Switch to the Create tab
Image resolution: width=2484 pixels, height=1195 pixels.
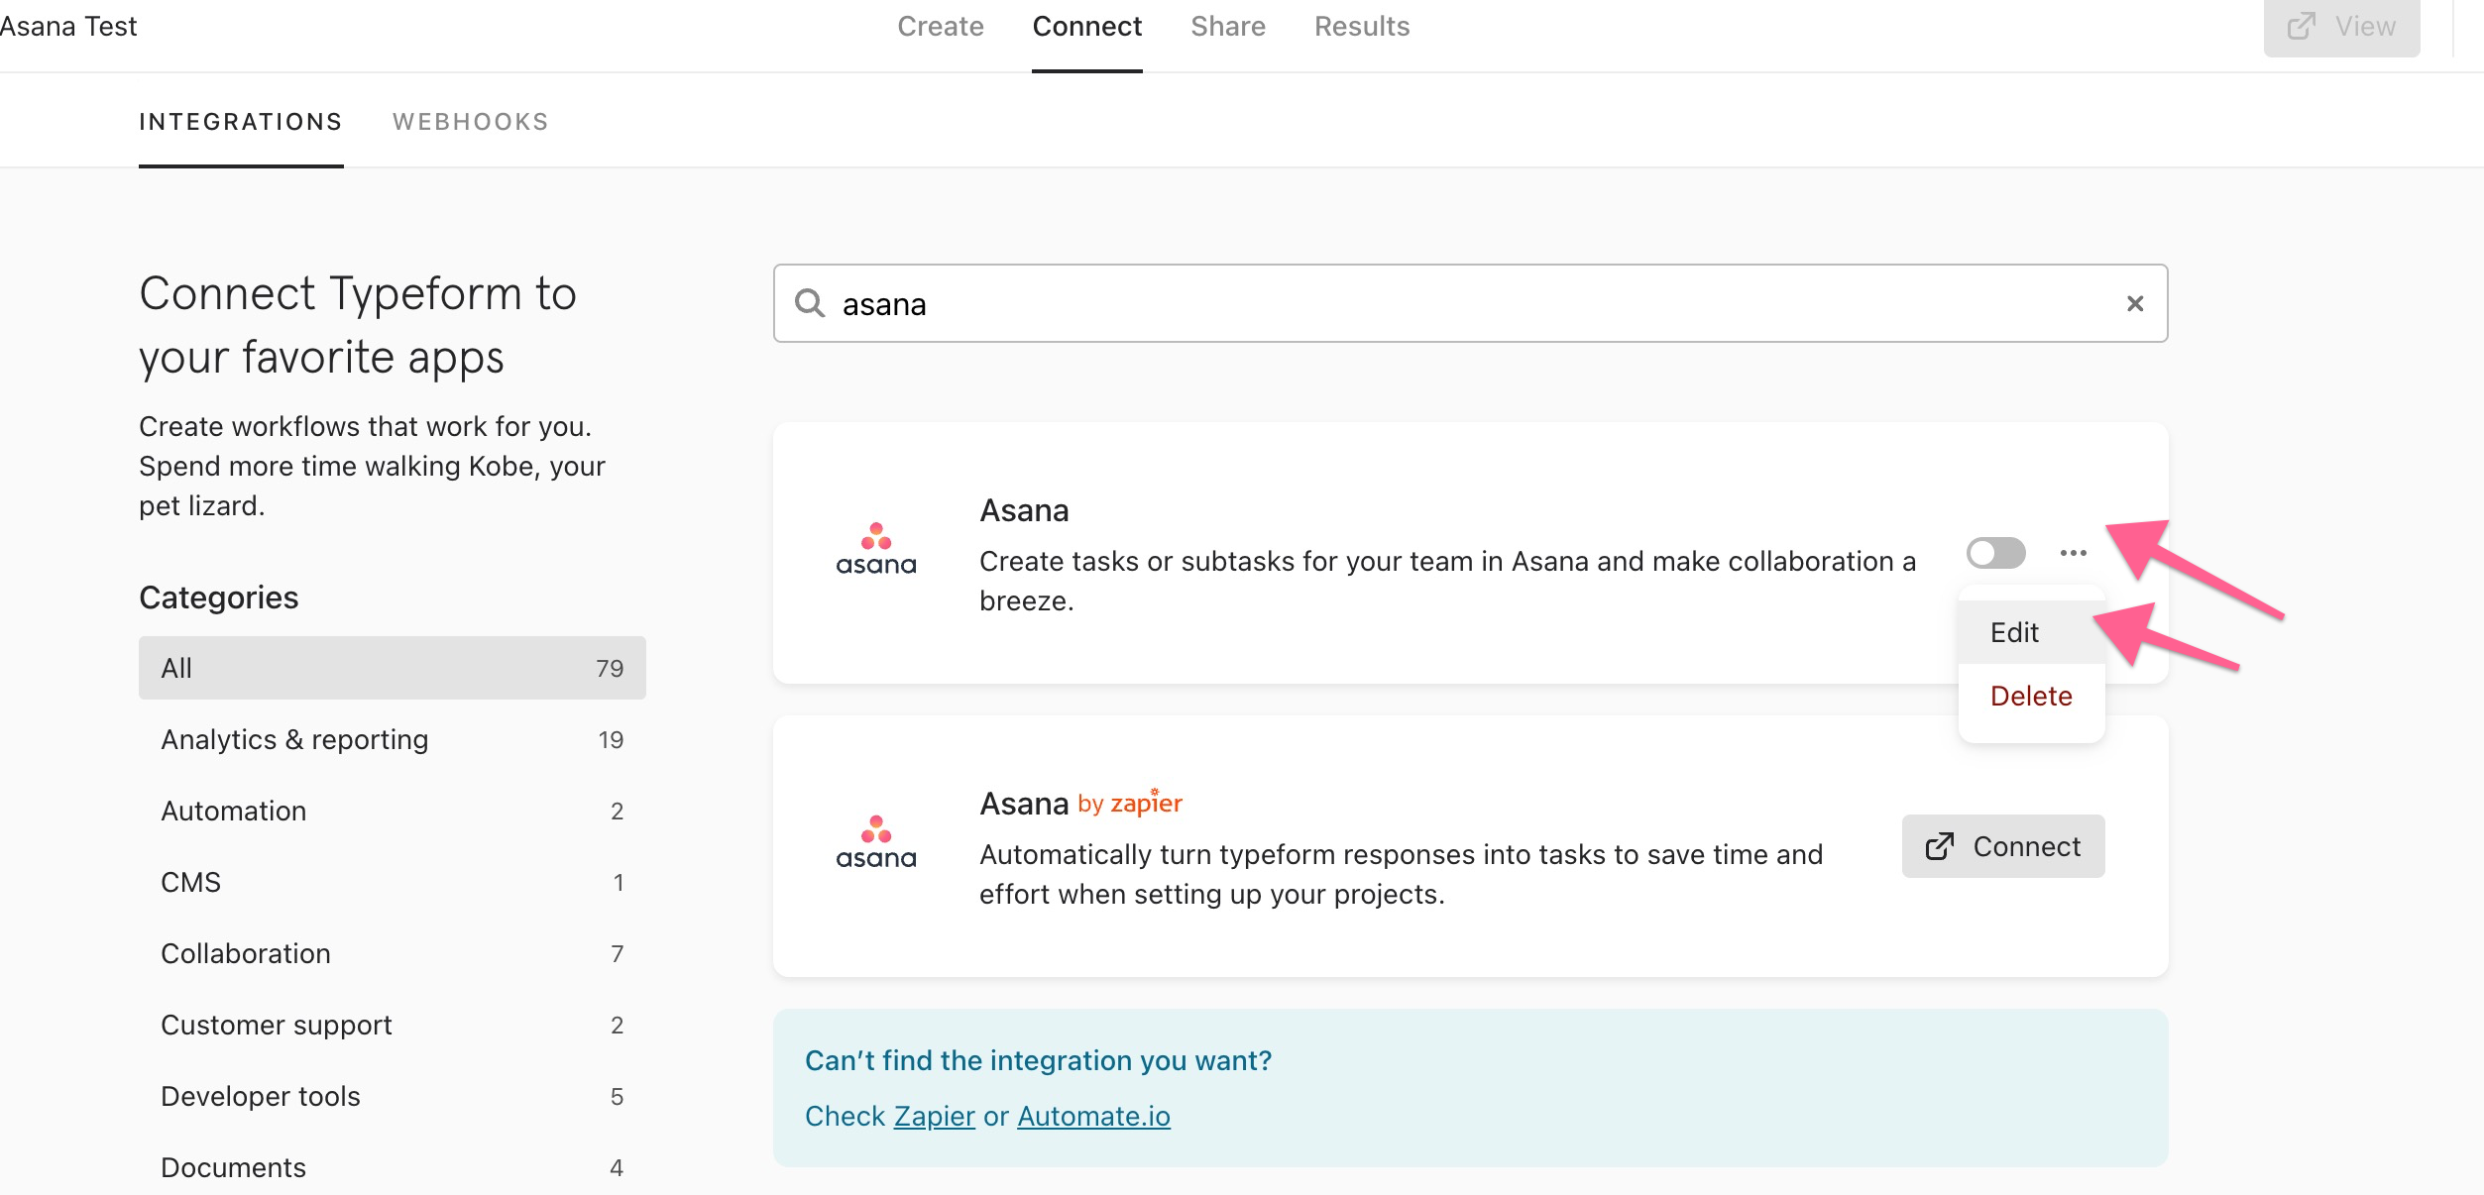pyautogui.click(x=940, y=26)
